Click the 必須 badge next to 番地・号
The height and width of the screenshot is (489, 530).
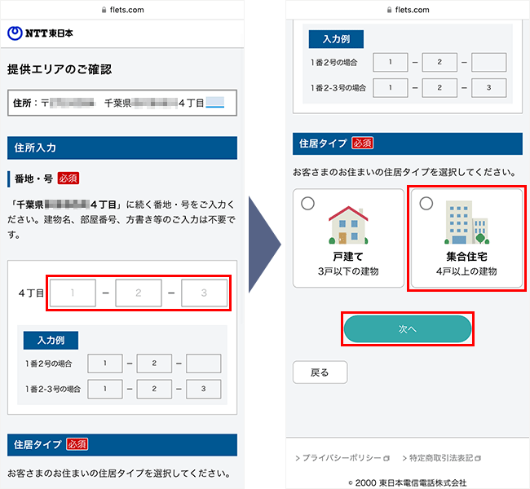click(68, 178)
